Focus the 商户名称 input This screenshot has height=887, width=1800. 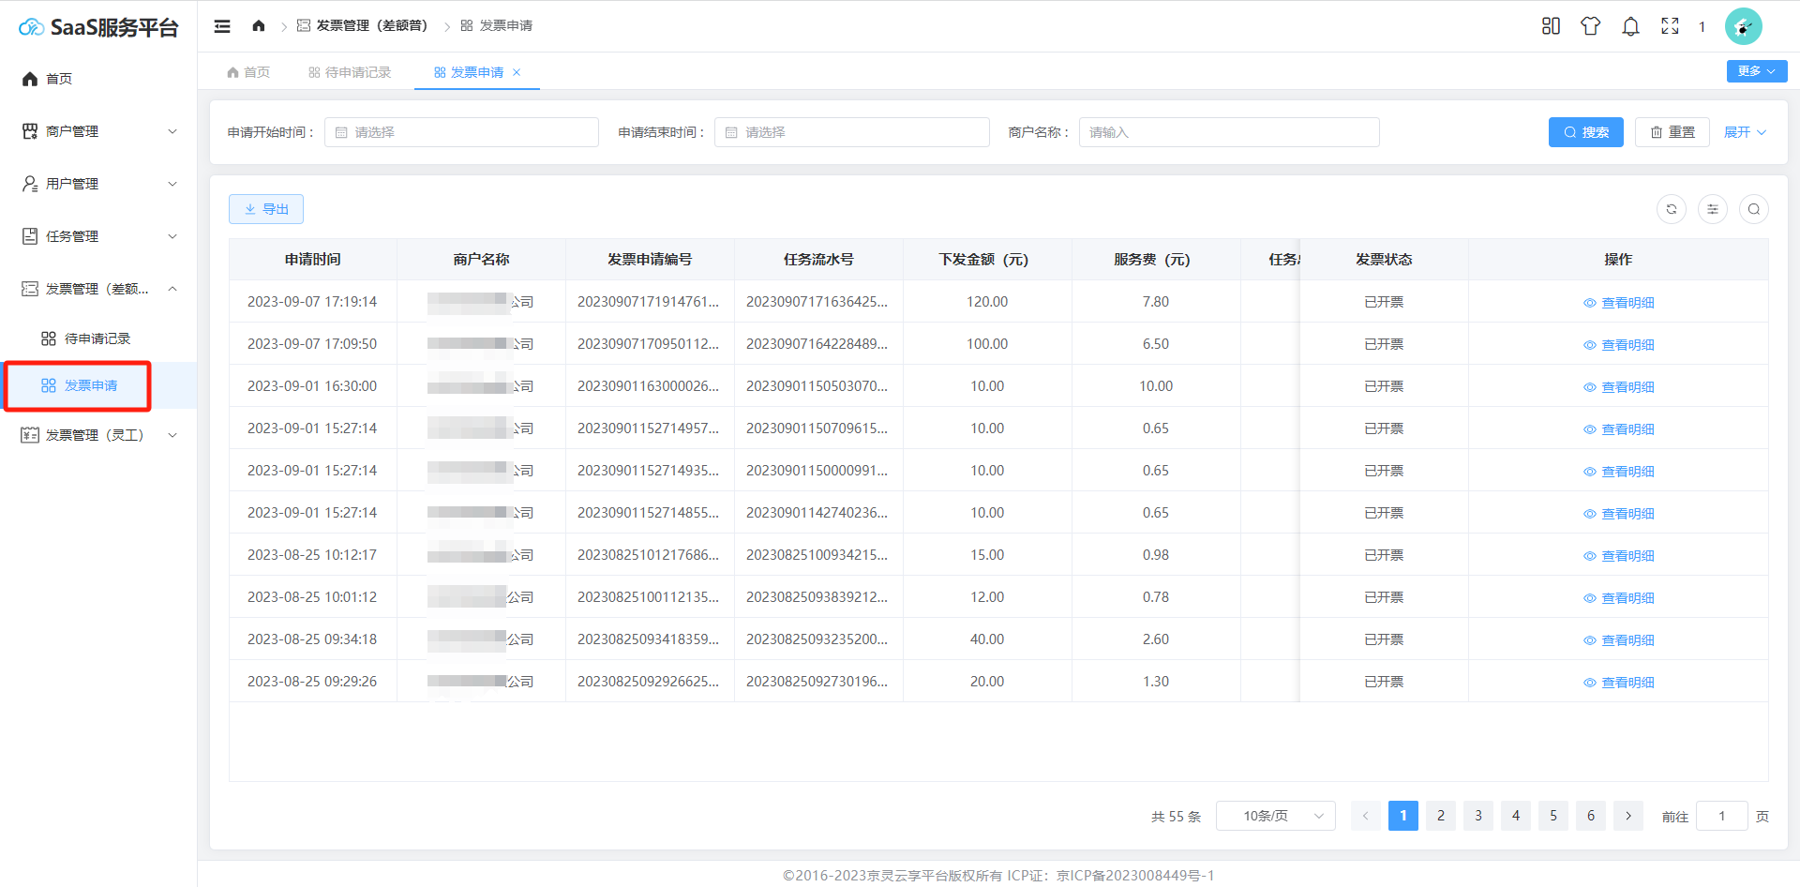click(1229, 132)
